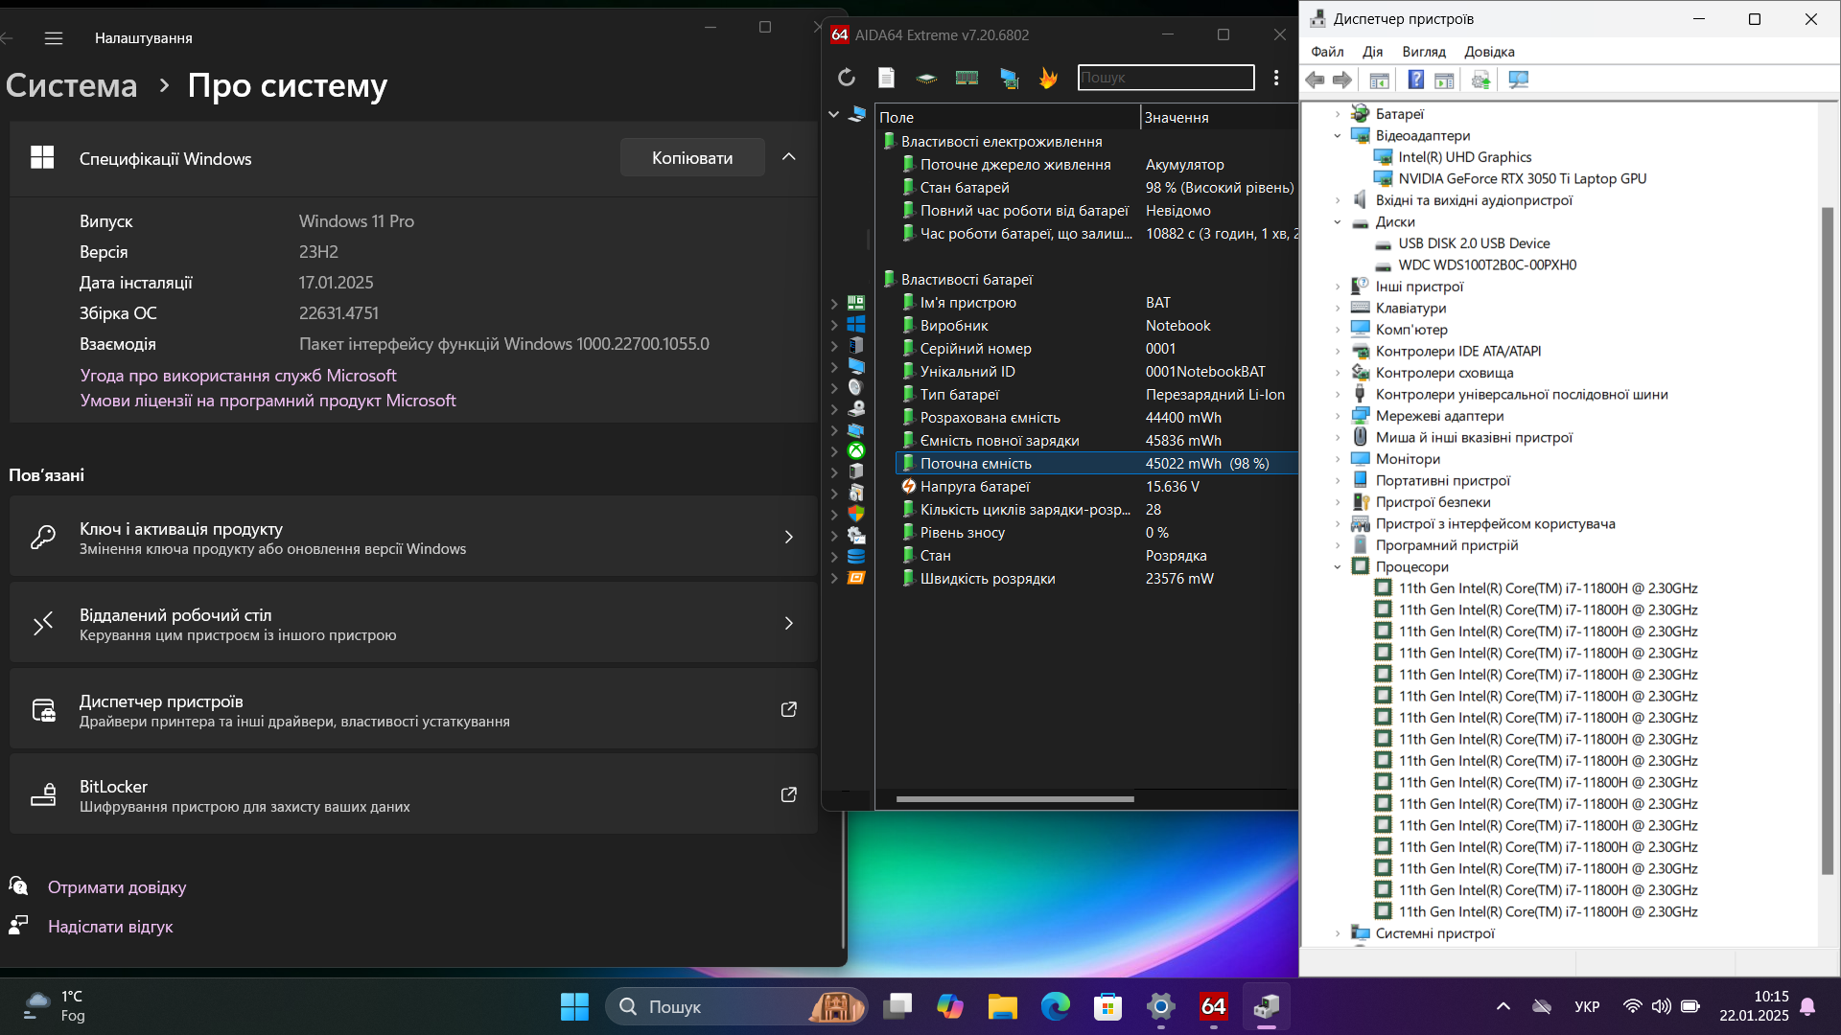Select NVIDIA GeForce RTX 3050 Ti Laptop GPU
The image size is (1841, 1035).
pyautogui.click(x=1522, y=179)
